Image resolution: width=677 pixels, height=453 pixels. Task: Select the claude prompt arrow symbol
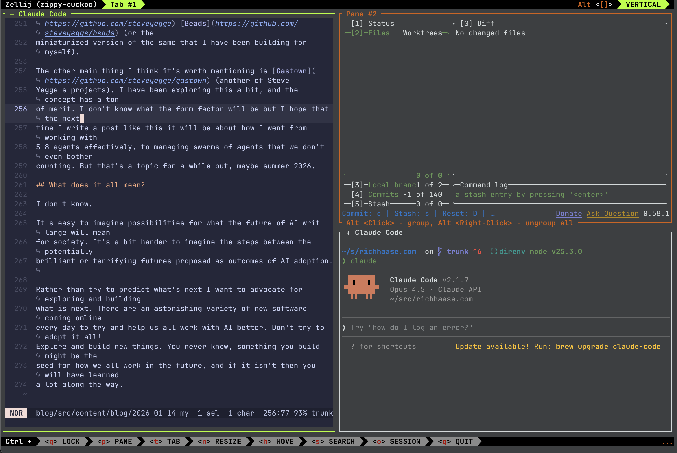[344, 261]
